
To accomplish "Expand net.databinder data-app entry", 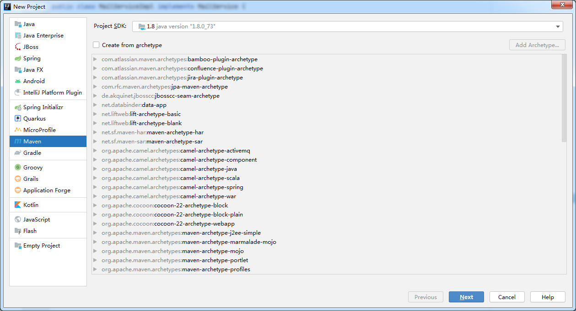I will [x=95, y=105].
